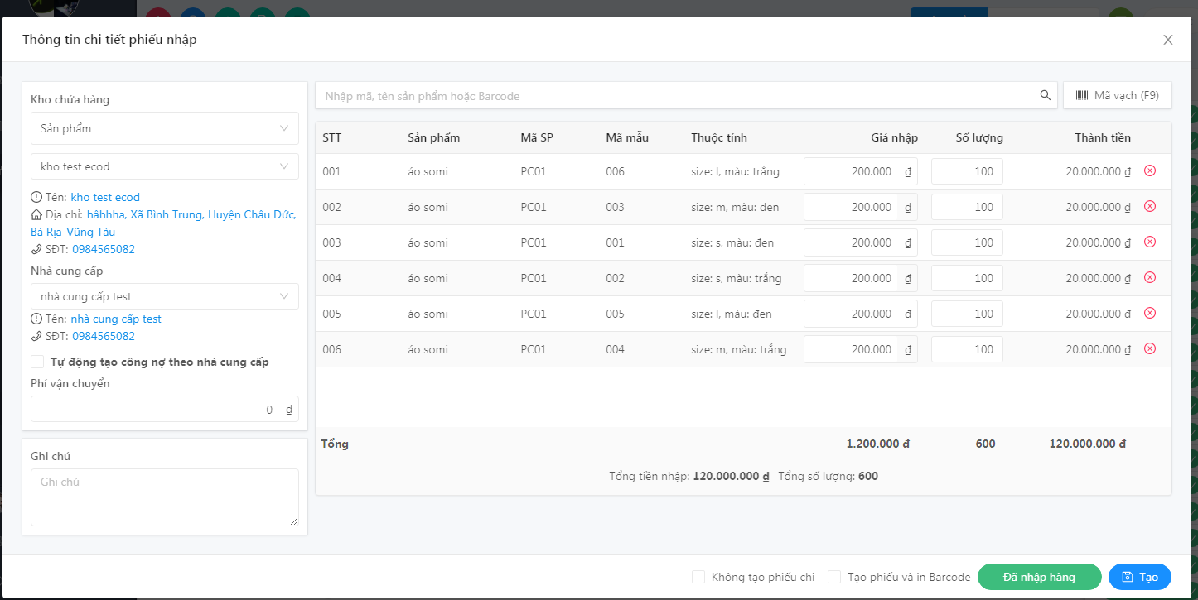The height and width of the screenshot is (600, 1198).
Task: Remove row 005 with the red delete icon
Action: pos(1150,314)
